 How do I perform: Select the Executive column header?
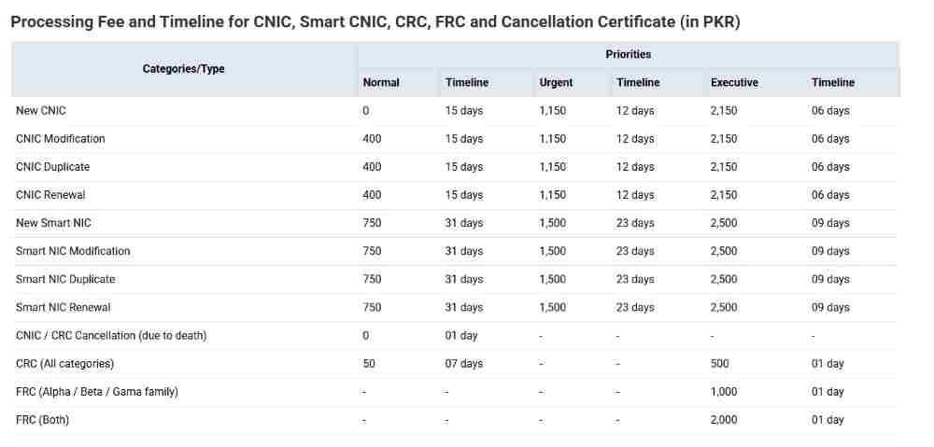tap(734, 83)
